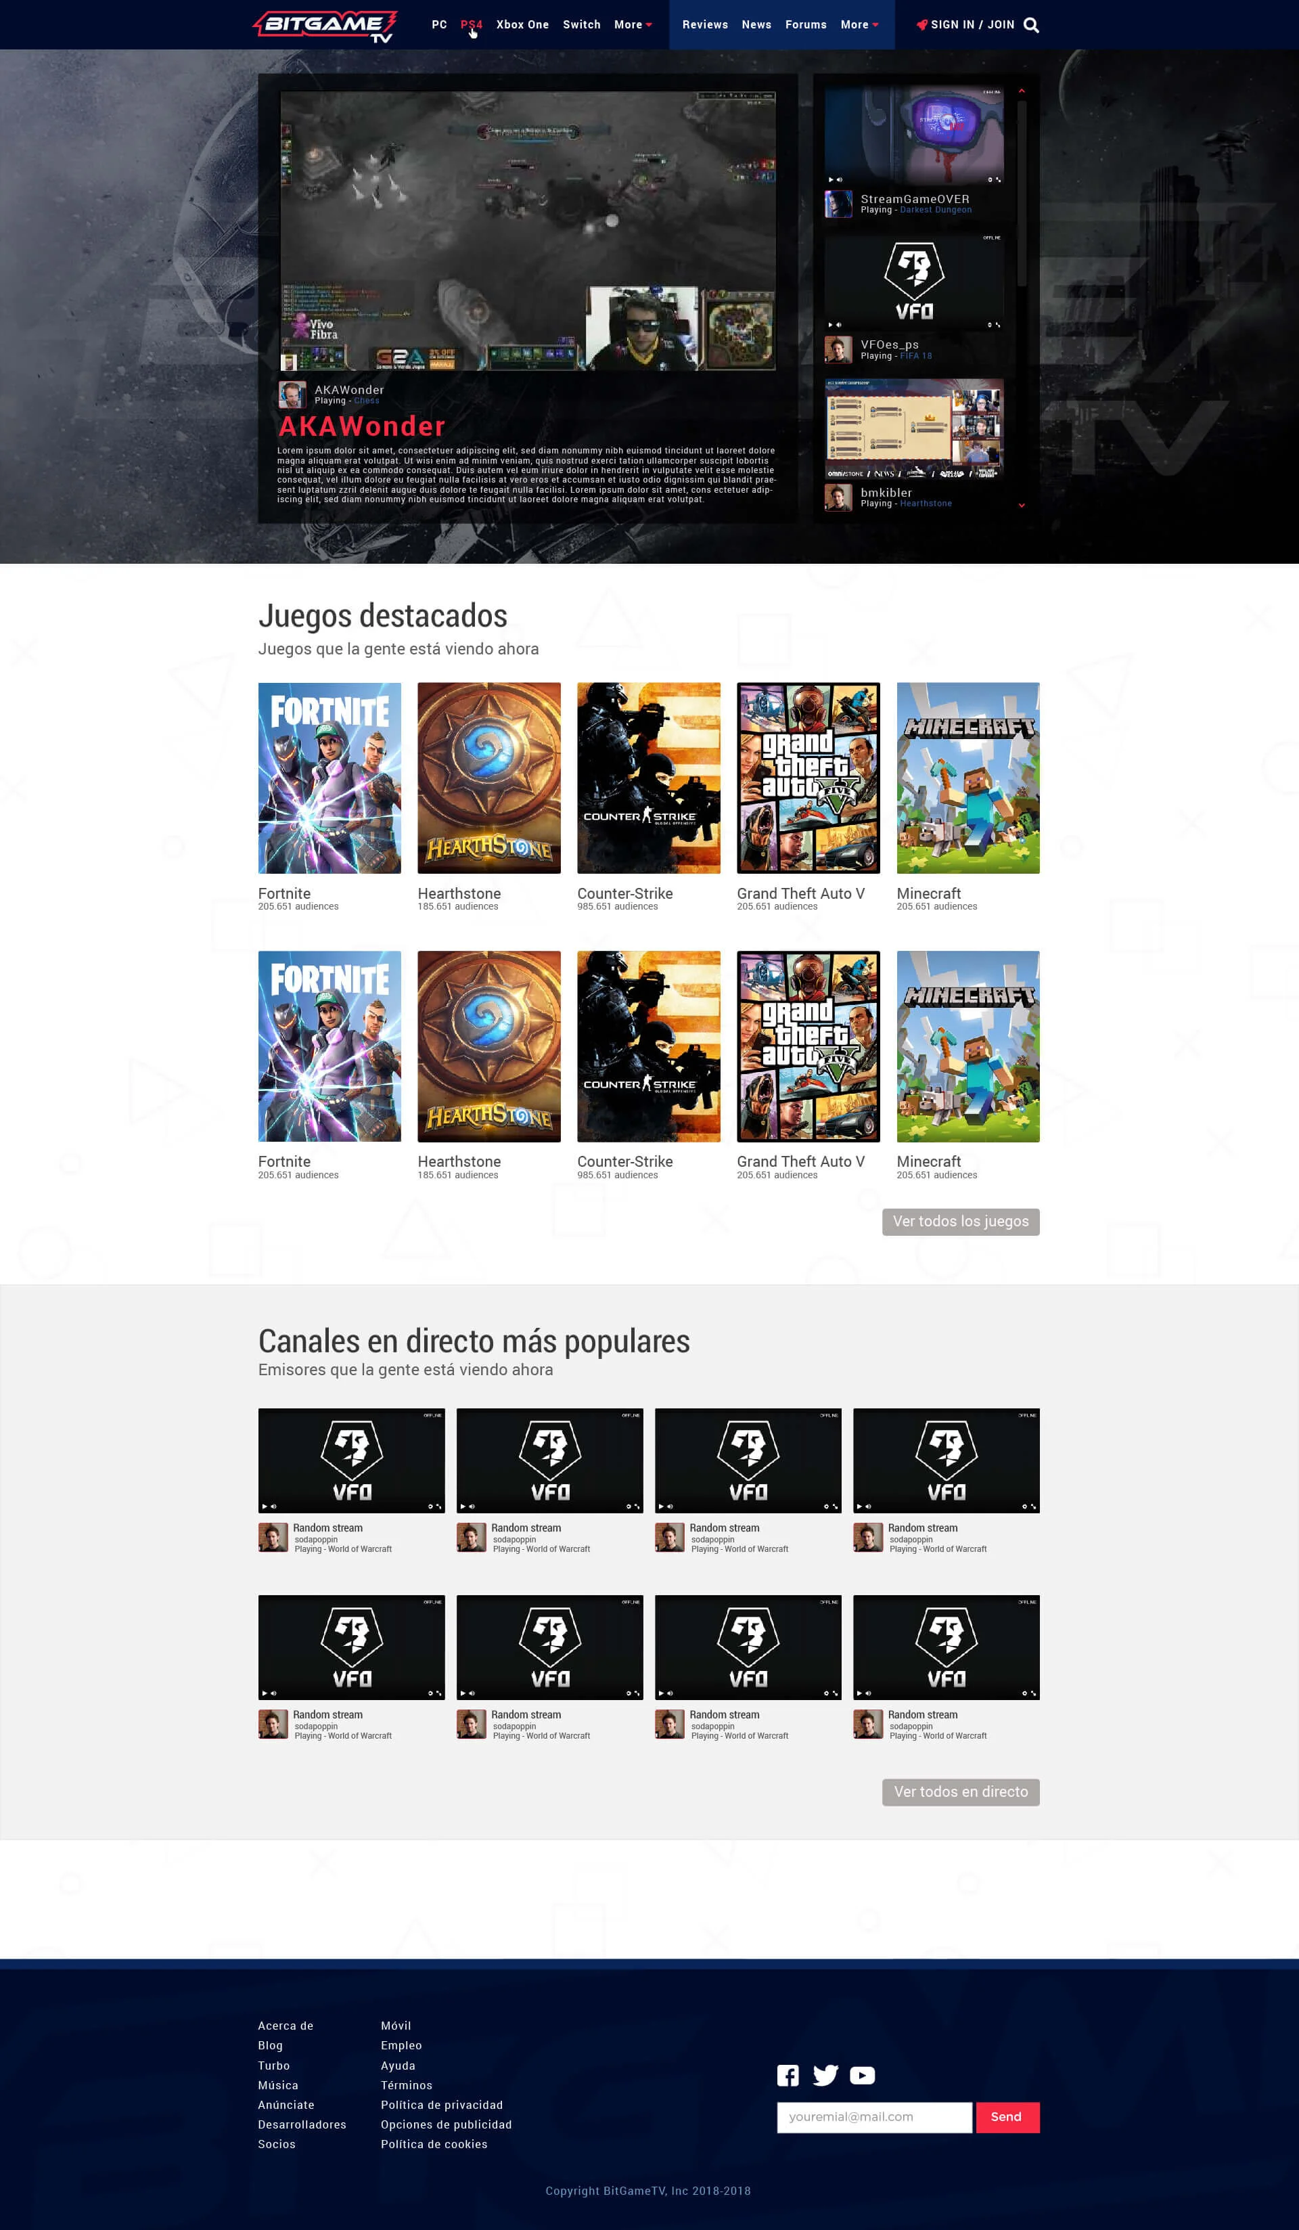Click the VFOes_ps profile avatar
The image size is (1299, 2230).
(838, 349)
